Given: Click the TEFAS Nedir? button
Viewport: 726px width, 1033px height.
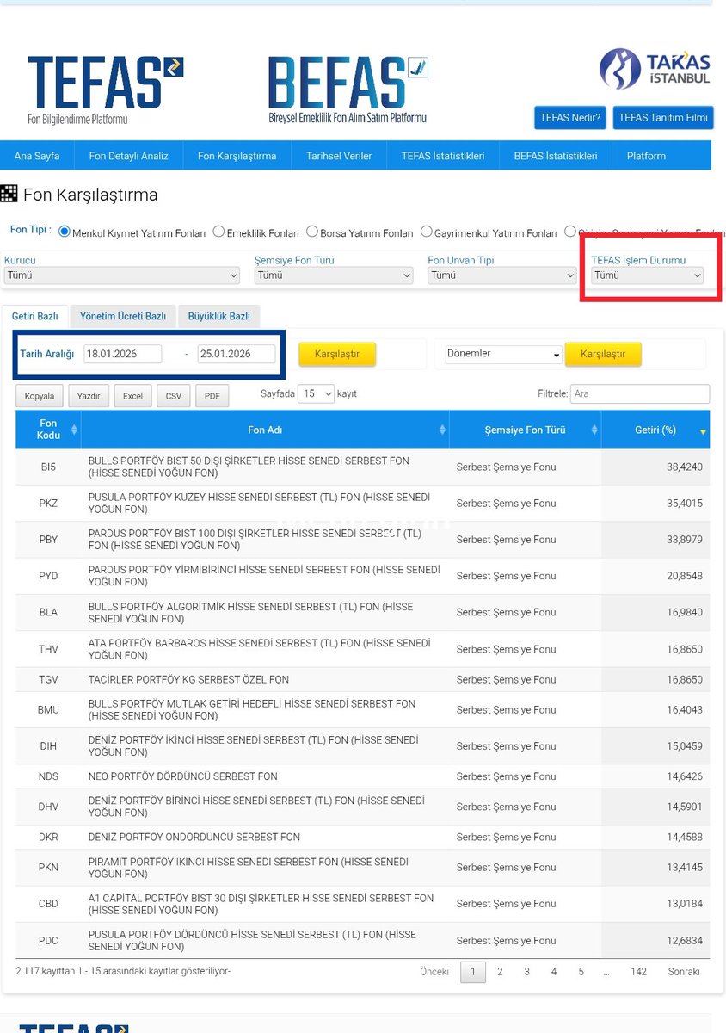Looking at the screenshot, I should [570, 118].
